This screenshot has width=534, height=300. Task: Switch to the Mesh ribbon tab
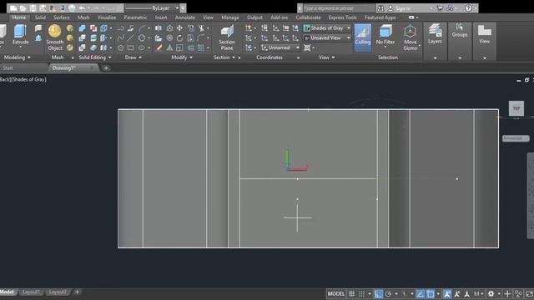(x=83, y=17)
